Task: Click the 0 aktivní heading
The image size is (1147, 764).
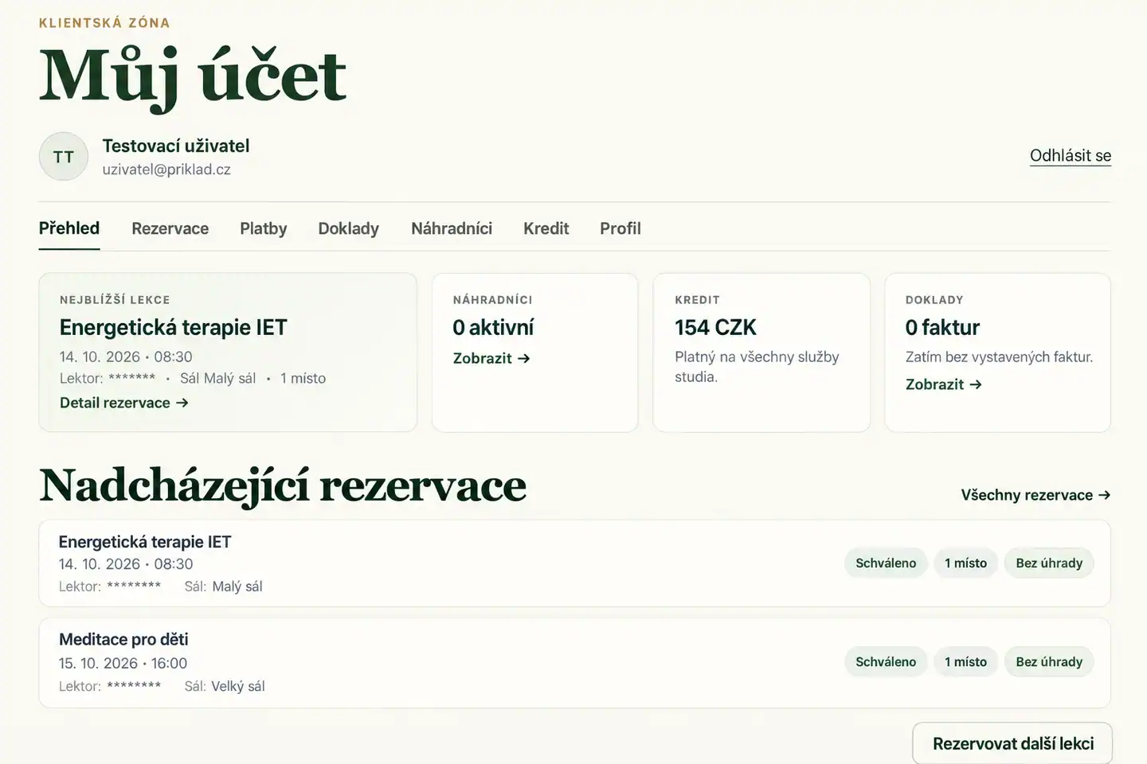Action: pyautogui.click(x=493, y=327)
